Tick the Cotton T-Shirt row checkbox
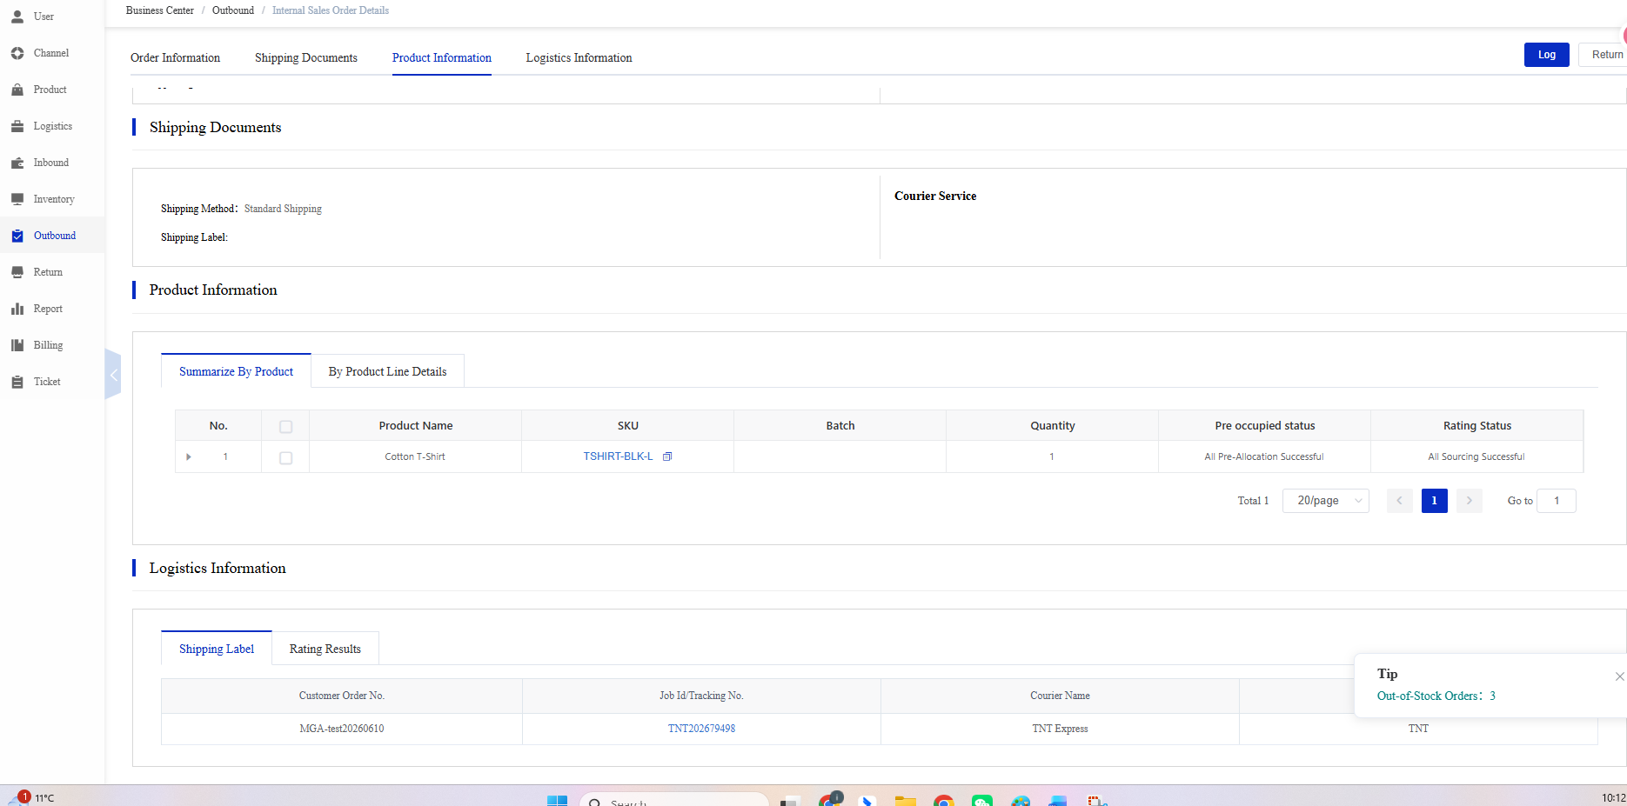Screen dimensions: 1627x806 point(285,457)
